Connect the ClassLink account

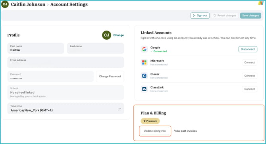click(250, 89)
